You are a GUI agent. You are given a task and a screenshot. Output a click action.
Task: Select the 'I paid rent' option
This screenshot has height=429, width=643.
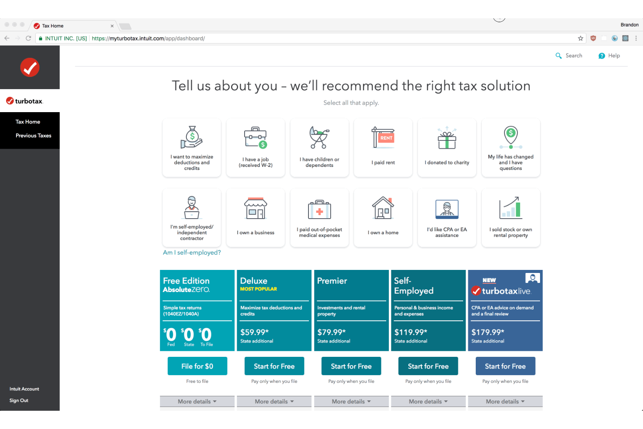[383, 147]
